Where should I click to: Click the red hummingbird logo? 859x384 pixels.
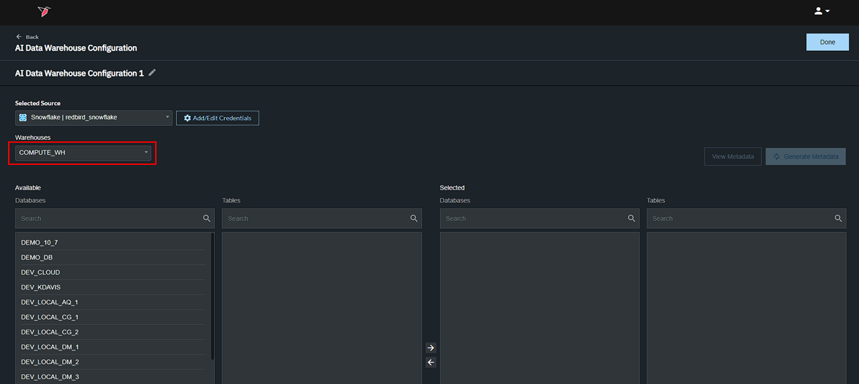[45, 11]
